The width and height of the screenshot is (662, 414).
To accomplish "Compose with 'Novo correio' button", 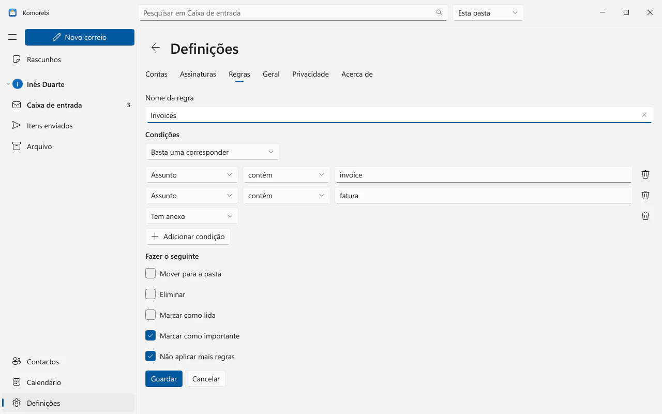I will (80, 37).
